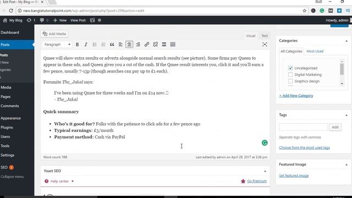Open the Grammarly browser extension
The width and height of the screenshot is (352, 198).
pyautogui.click(x=322, y=10)
